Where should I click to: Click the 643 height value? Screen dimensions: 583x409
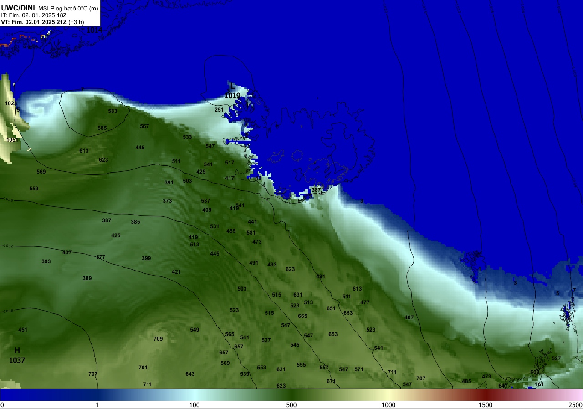pyautogui.click(x=190, y=374)
